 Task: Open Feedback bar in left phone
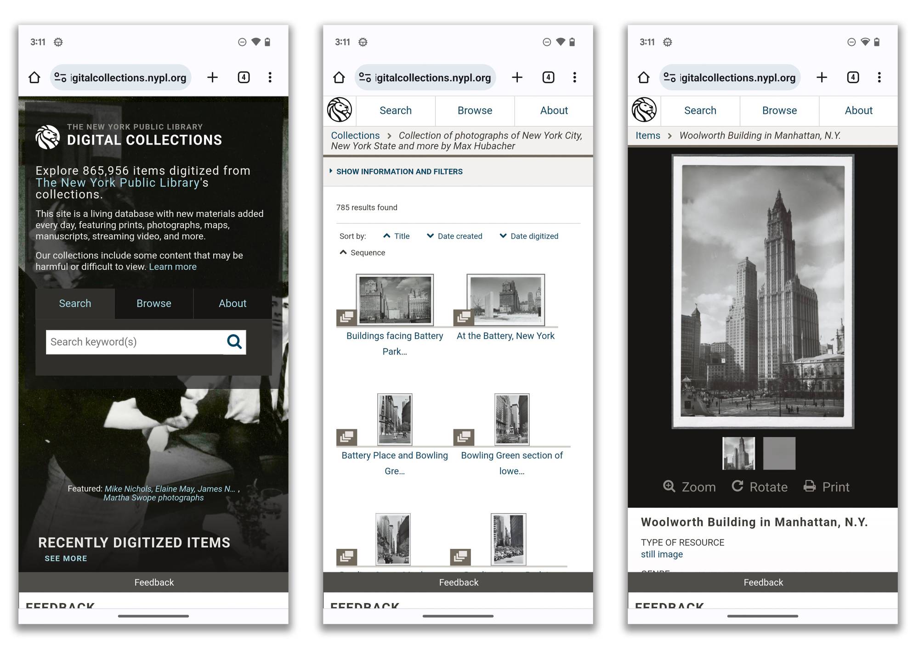pos(153,582)
